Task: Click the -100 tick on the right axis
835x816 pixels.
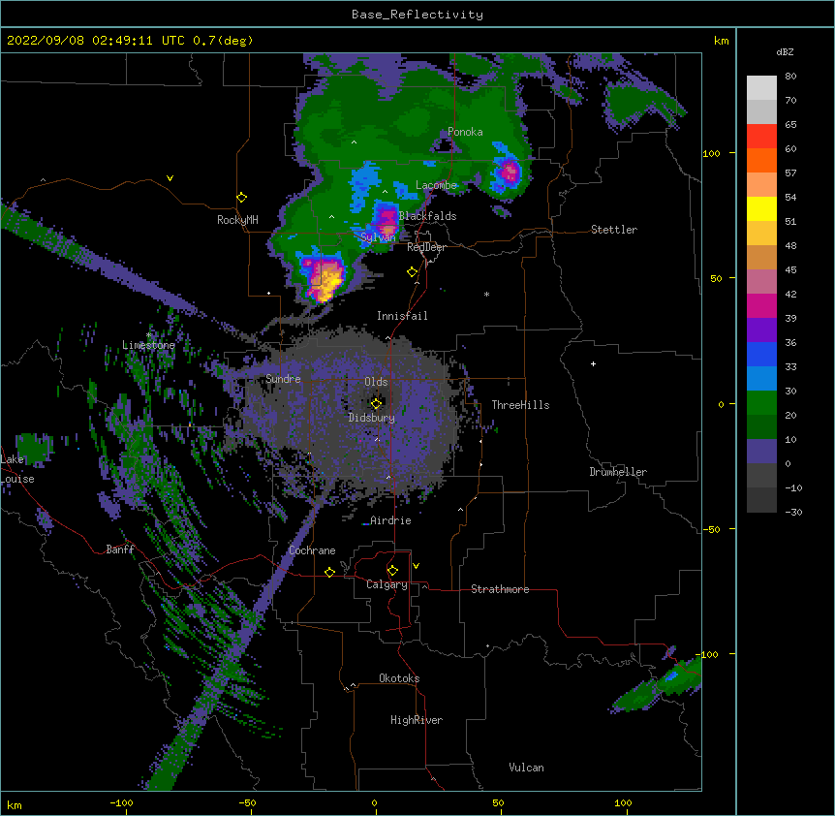Action: coord(708,654)
